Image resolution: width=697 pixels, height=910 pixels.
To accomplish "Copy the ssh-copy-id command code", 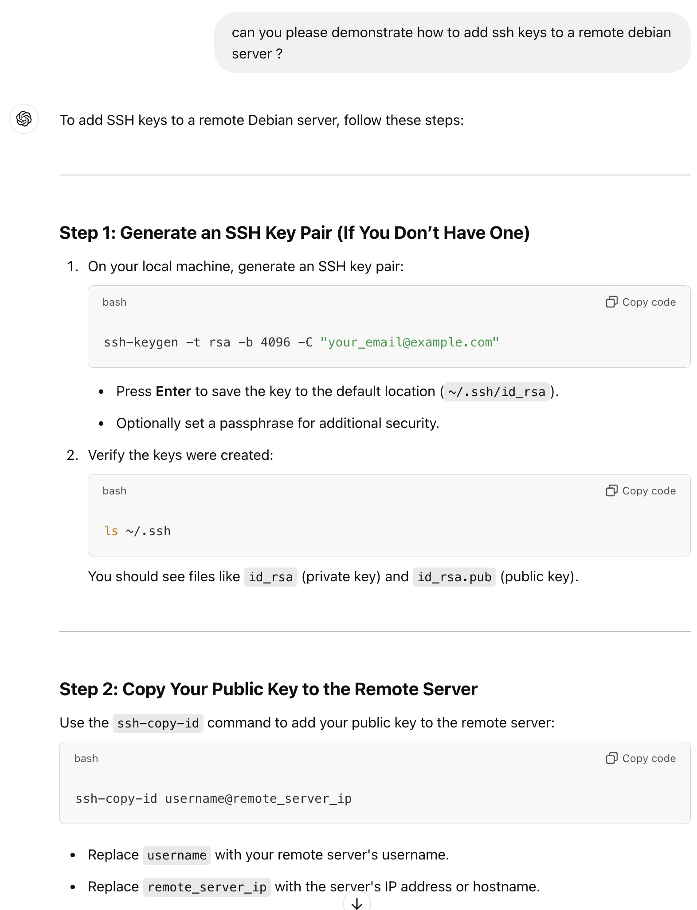I will tap(641, 758).
